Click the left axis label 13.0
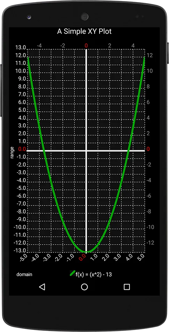 (x=21, y=47)
